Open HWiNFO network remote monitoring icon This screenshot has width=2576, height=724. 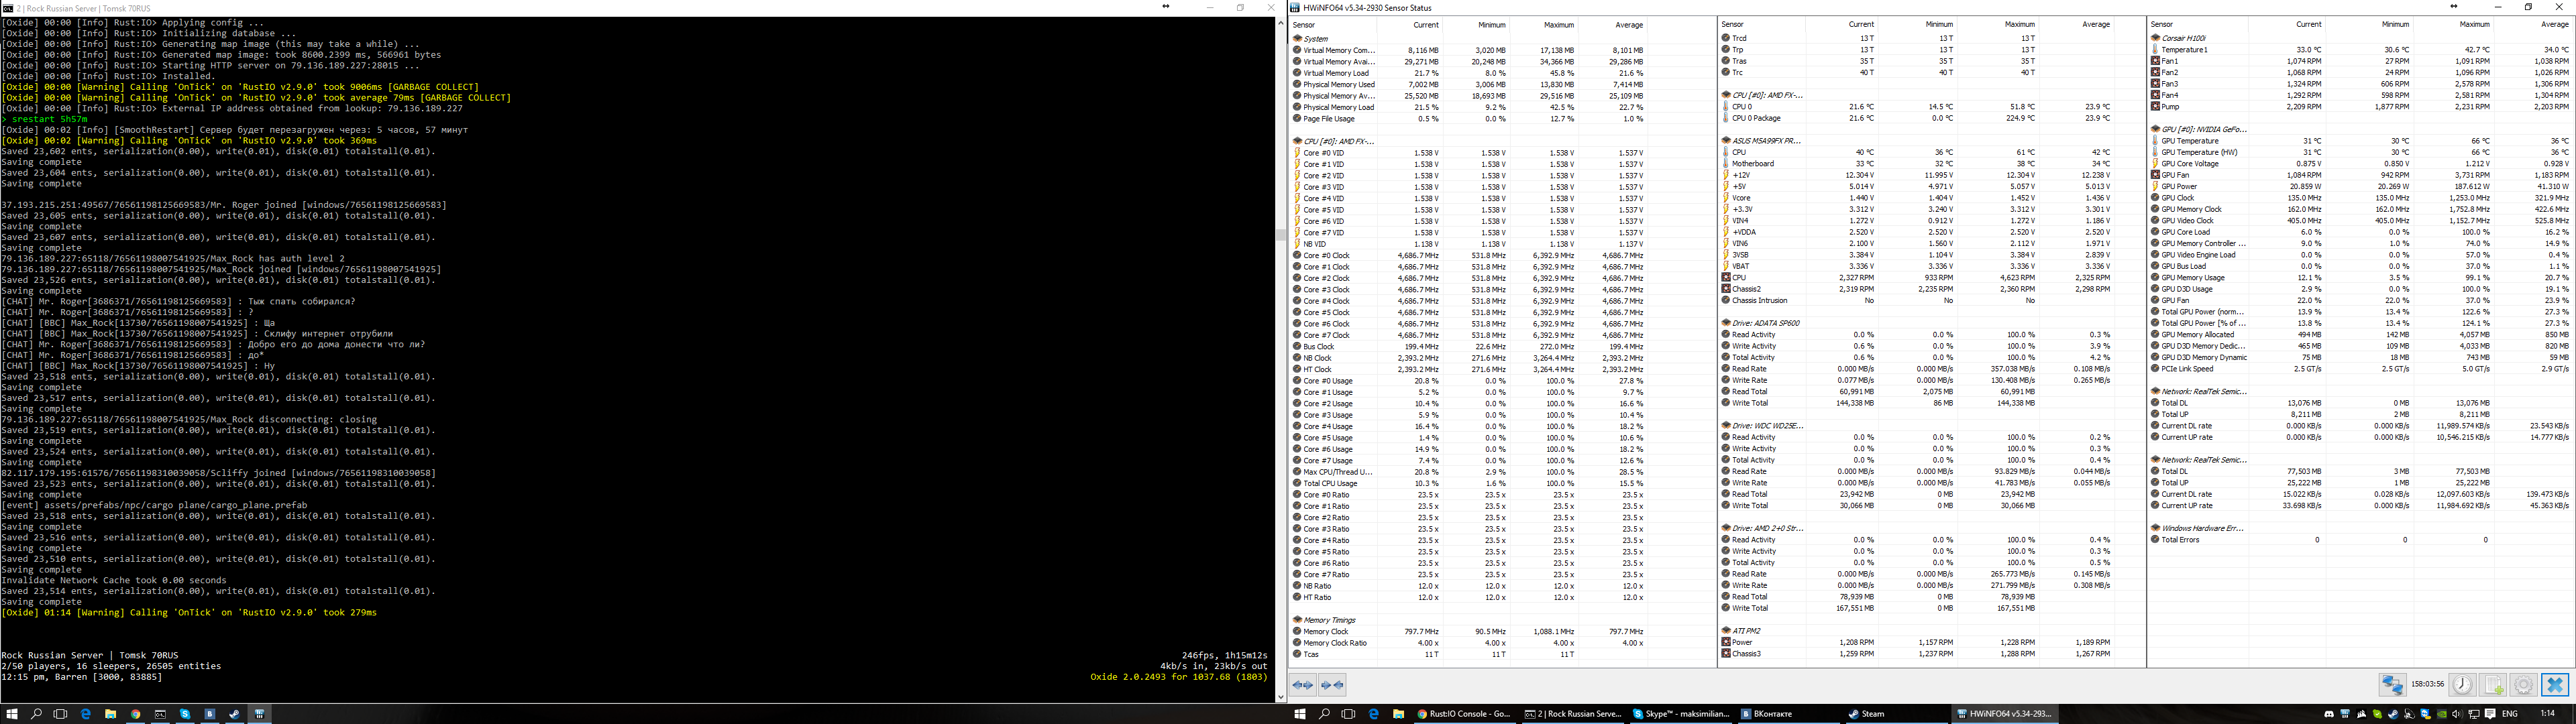point(2392,685)
